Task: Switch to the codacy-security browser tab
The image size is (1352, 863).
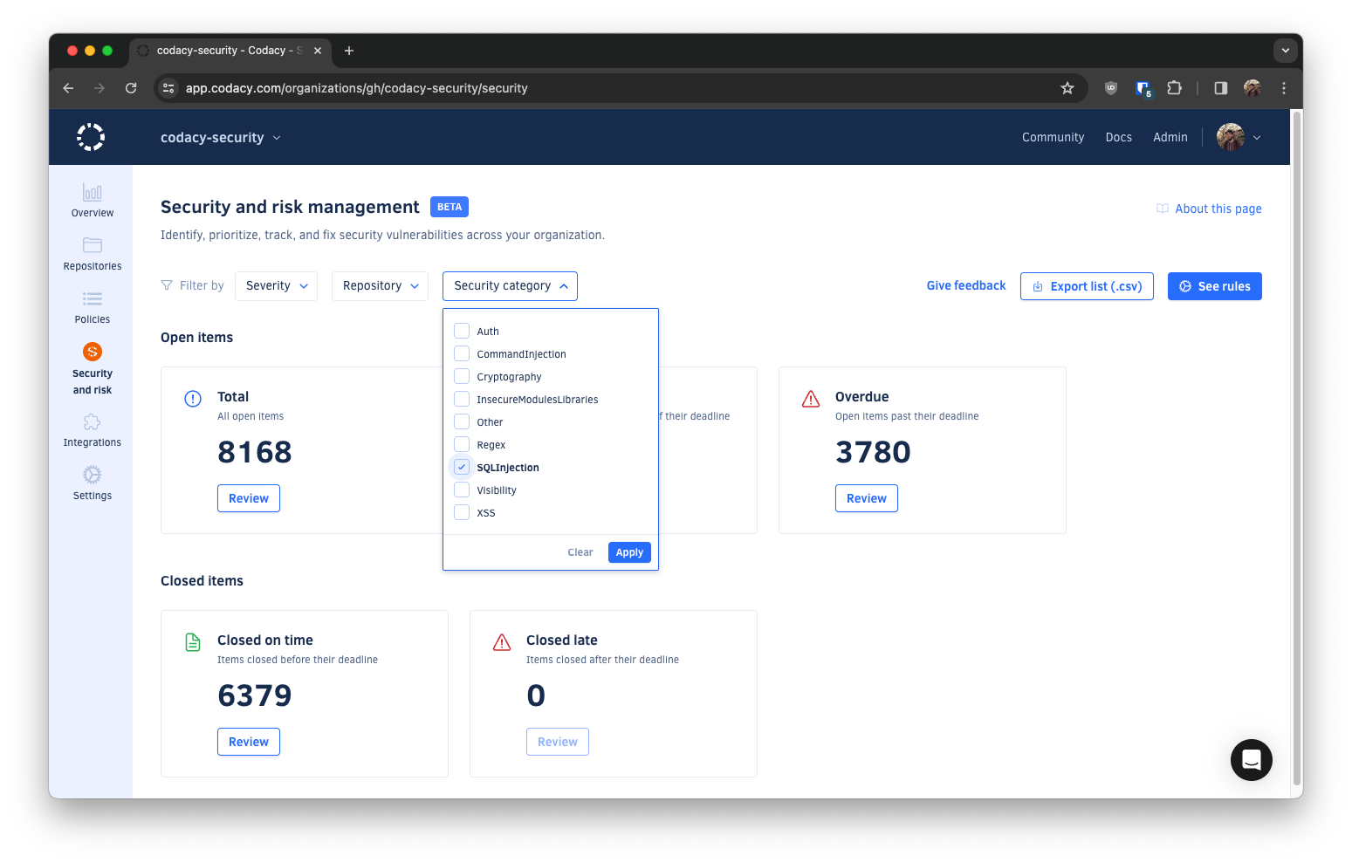Action: (230, 51)
